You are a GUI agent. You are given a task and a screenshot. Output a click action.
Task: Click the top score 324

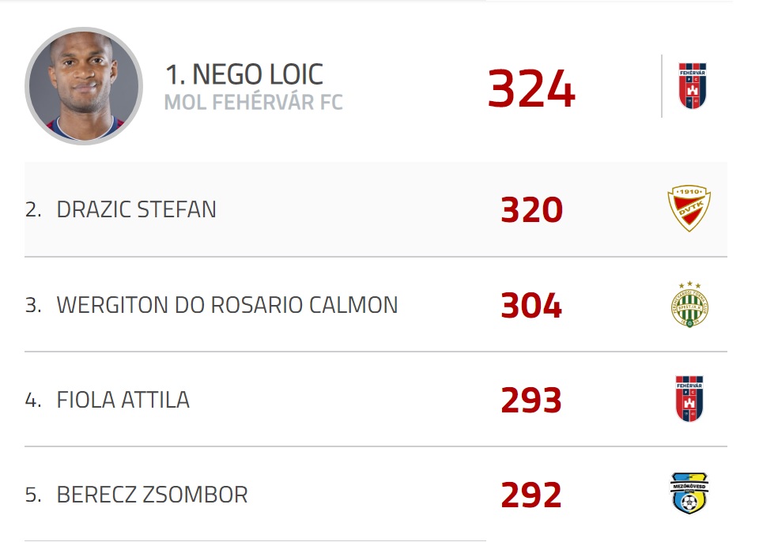pos(531,88)
